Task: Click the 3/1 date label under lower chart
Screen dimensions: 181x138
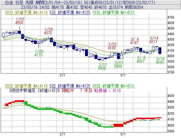Action: [x=123, y=134]
